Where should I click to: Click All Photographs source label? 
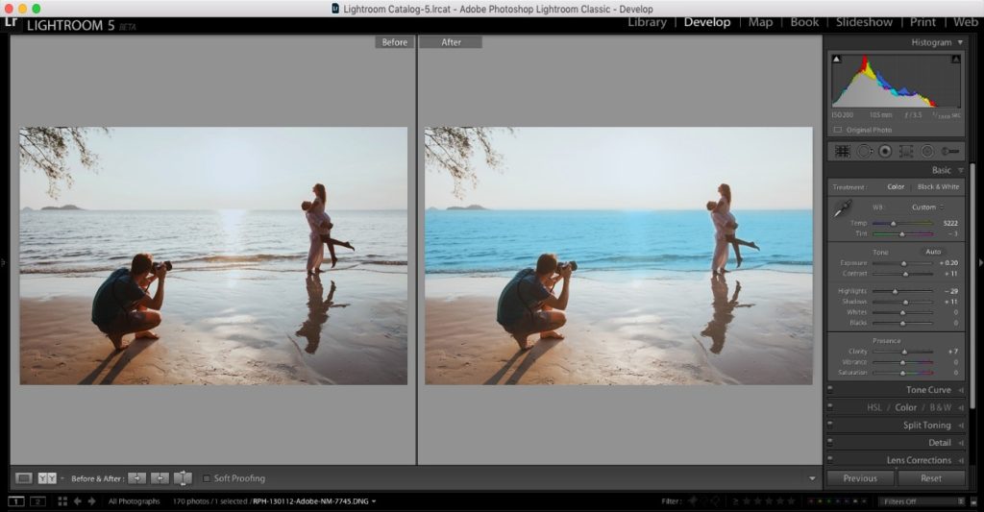pos(134,501)
